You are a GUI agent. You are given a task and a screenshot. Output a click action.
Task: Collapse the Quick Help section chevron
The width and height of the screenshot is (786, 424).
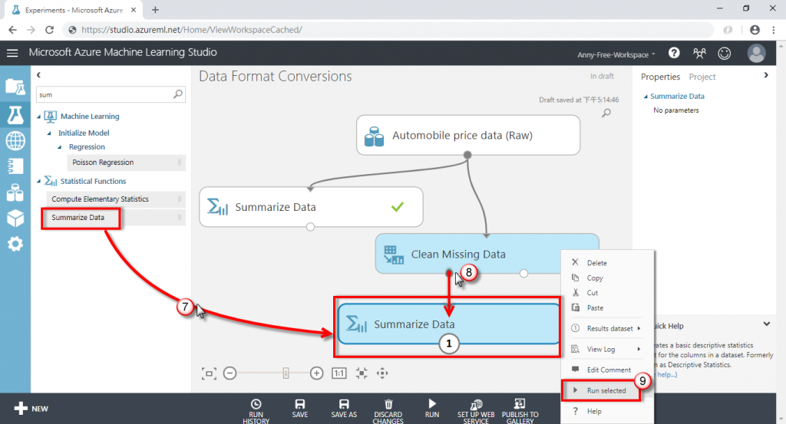click(x=767, y=324)
